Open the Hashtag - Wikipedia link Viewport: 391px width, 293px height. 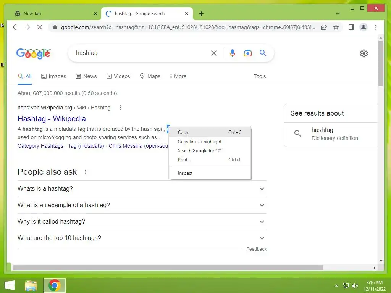52,119
